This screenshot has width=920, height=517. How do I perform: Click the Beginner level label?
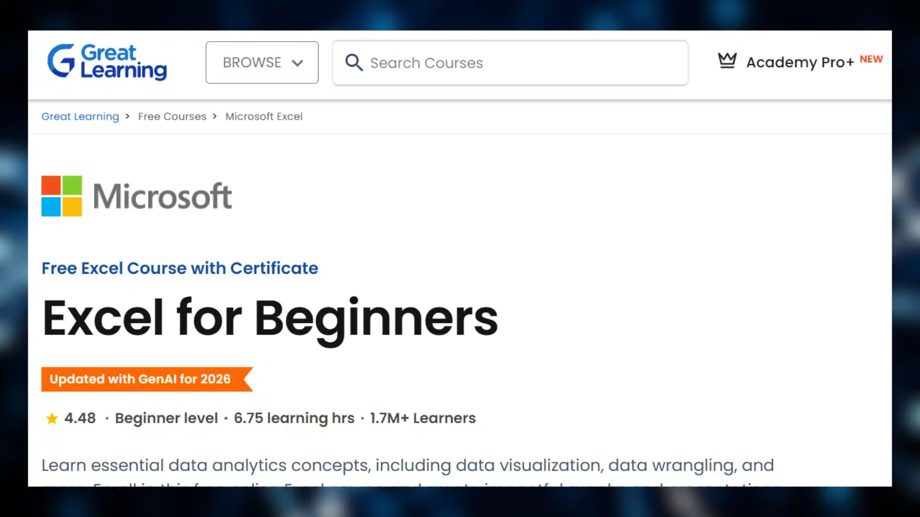point(166,418)
